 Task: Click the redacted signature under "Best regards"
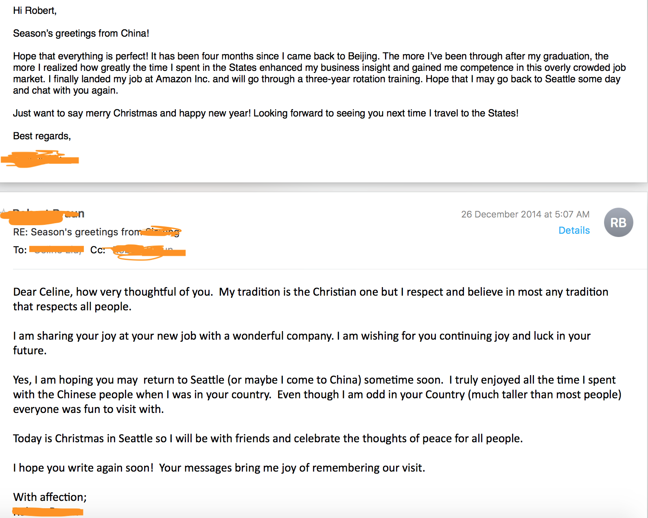[x=40, y=159]
